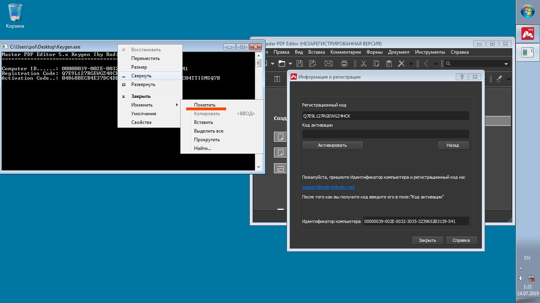Click the Print icon in the toolbar
The image size is (540, 303).
(x=344, y=63)
